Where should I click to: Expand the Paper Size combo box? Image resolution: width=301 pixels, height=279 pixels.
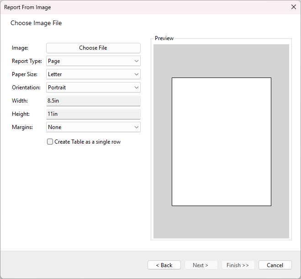click(x=93, y=74)
